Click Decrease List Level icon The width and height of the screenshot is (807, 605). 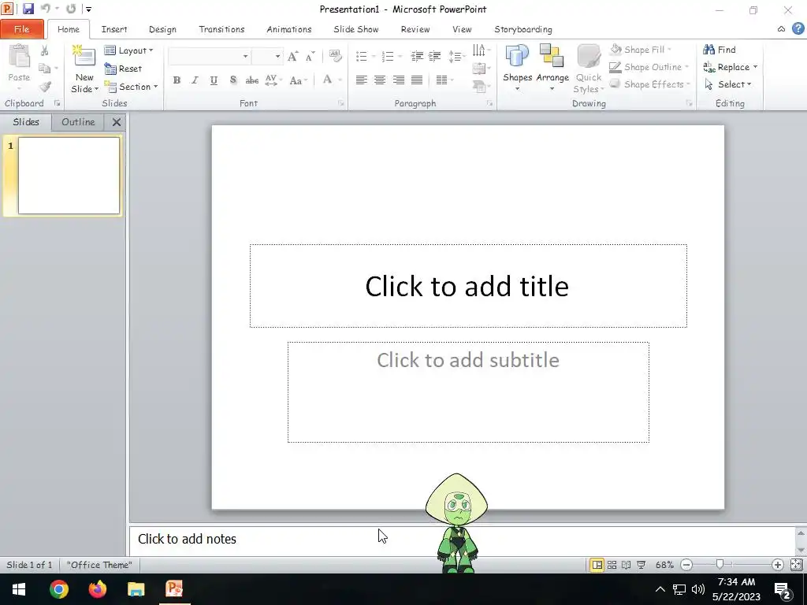point(417,56)
